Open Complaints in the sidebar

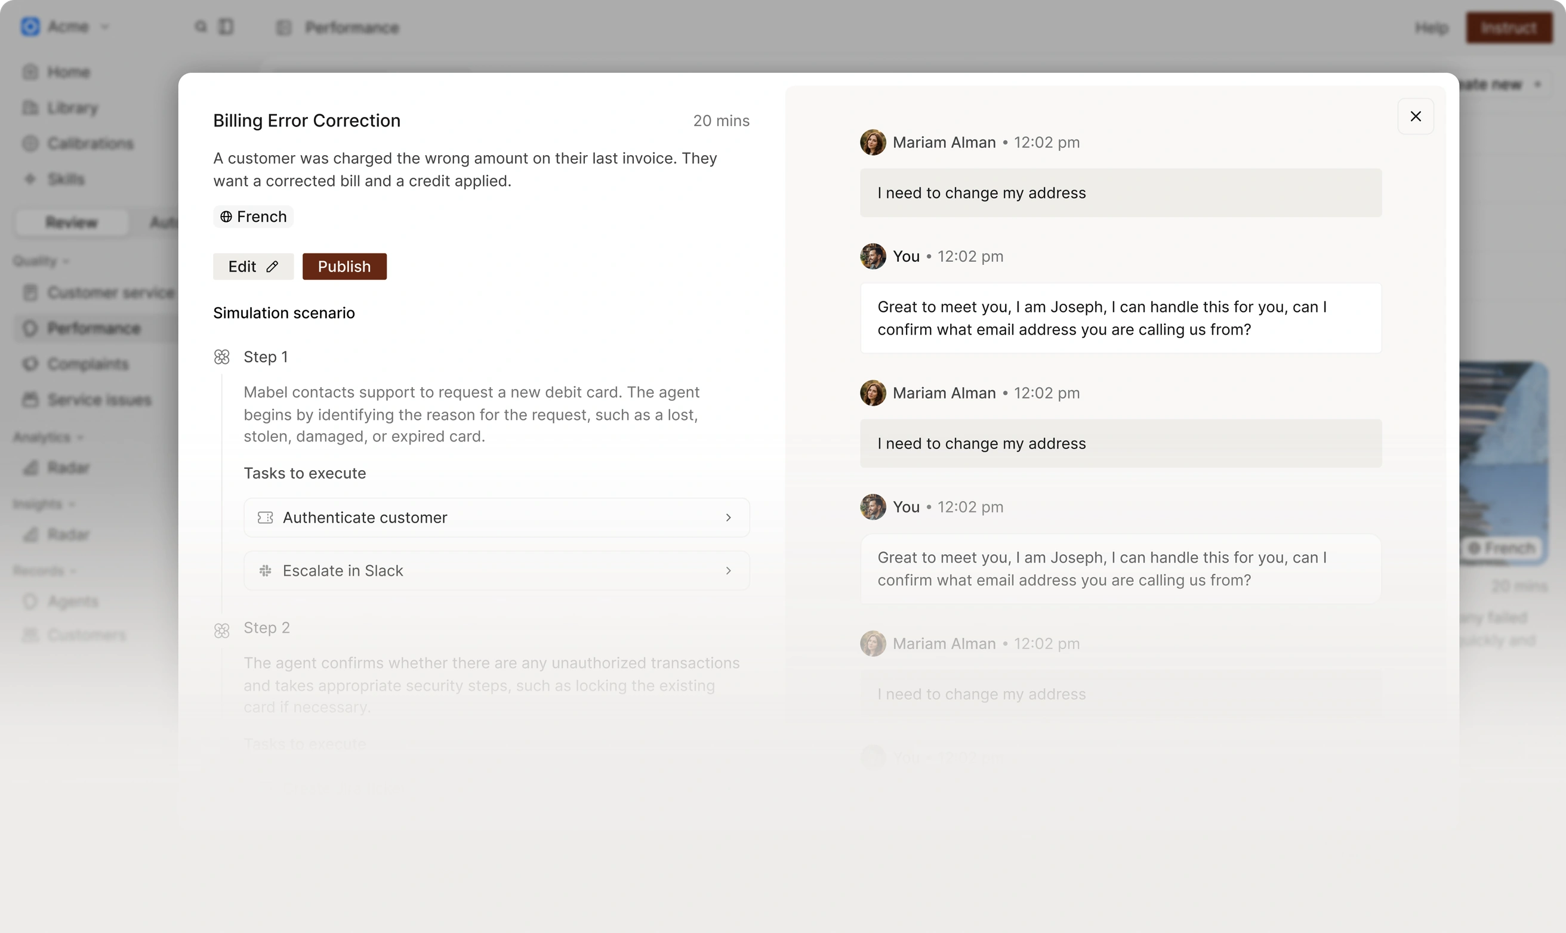[87, 364]
